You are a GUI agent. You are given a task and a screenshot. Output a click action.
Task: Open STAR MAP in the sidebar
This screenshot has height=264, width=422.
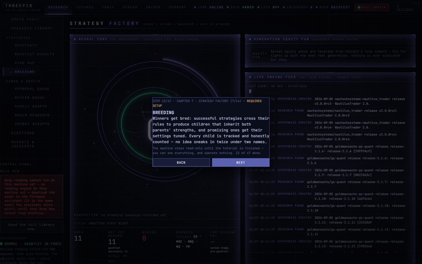click(25, 63)
